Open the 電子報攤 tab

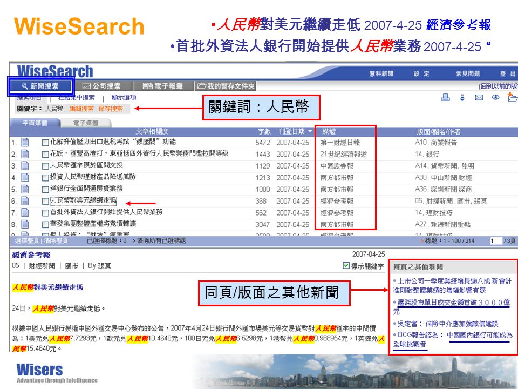tap(163, 86)
